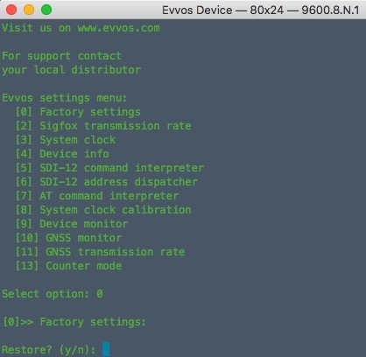Viewport: 366px width, 357px height.
Task: Click the green zoom window button
Action: tap(46, 10)
